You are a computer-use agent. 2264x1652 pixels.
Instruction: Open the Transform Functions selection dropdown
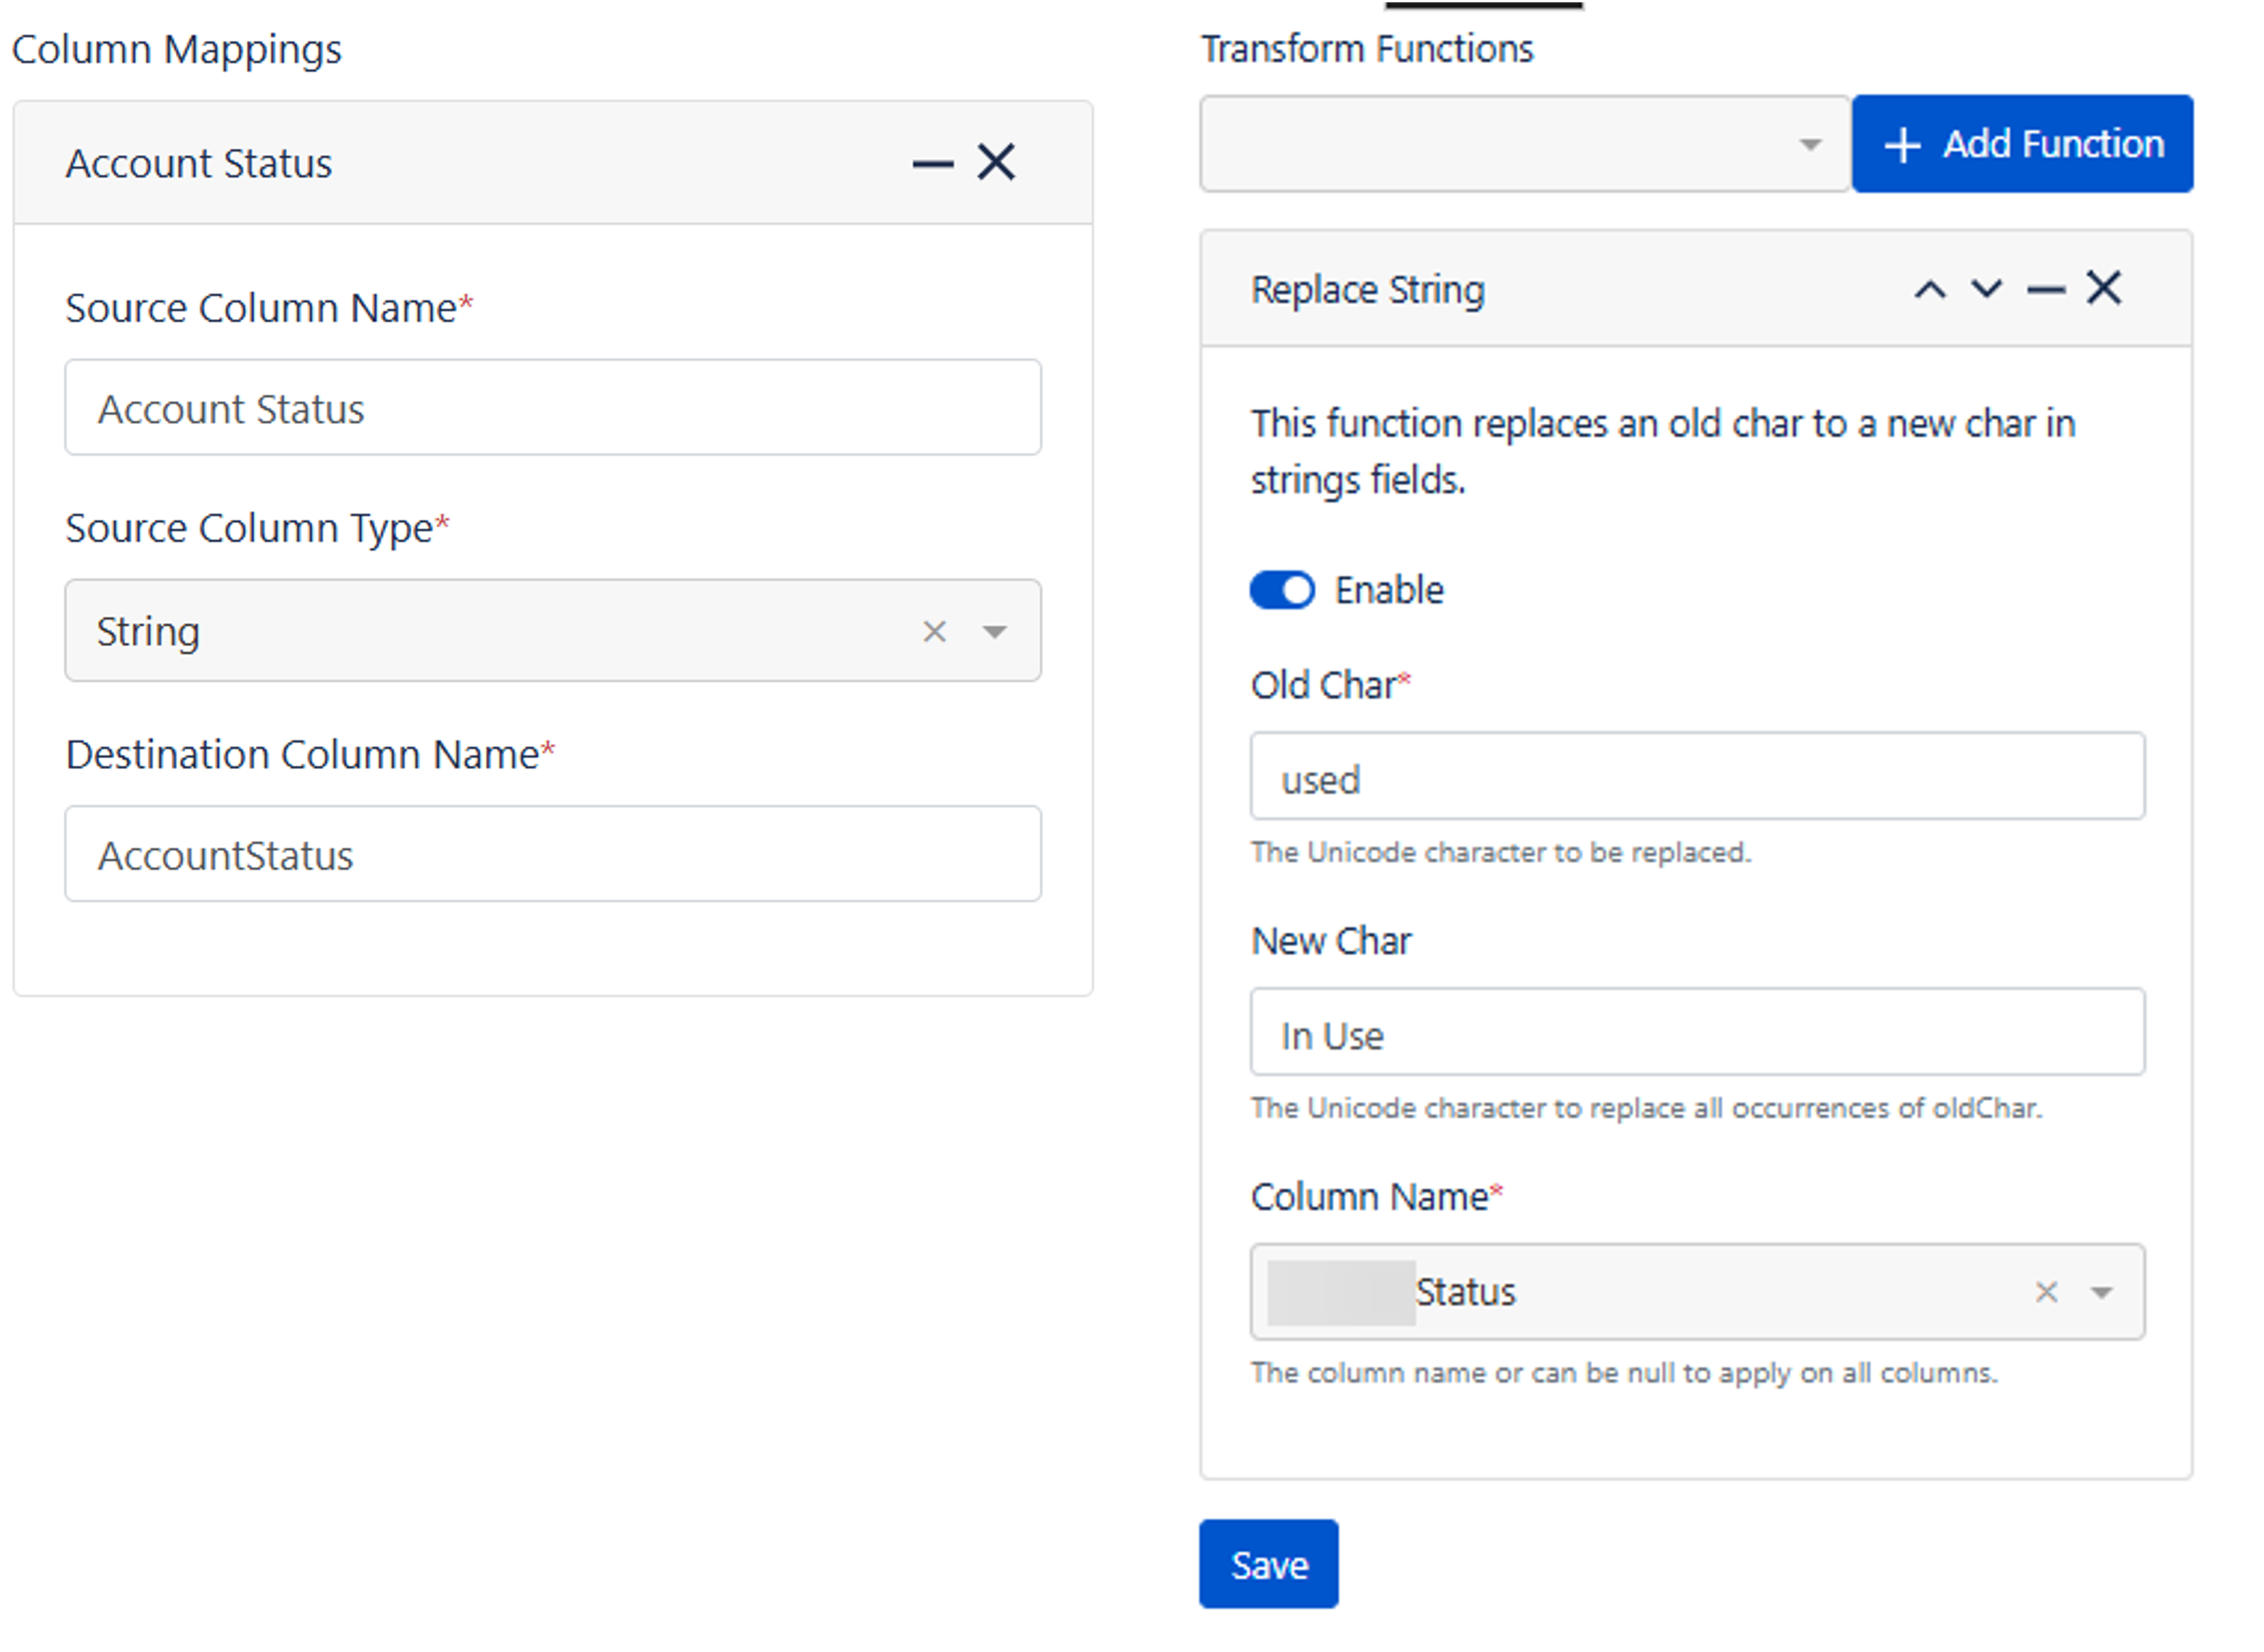[1524, 144]
